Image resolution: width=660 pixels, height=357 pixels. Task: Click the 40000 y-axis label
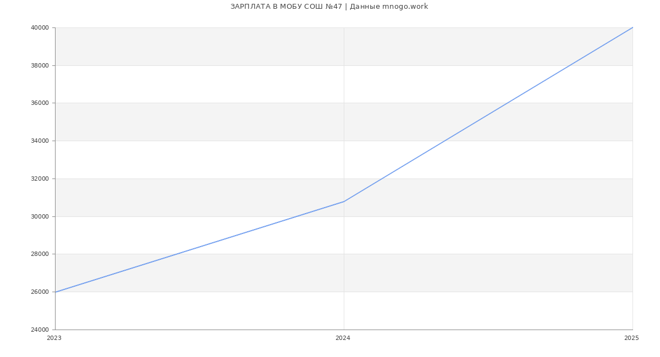(x=40, y=27)
